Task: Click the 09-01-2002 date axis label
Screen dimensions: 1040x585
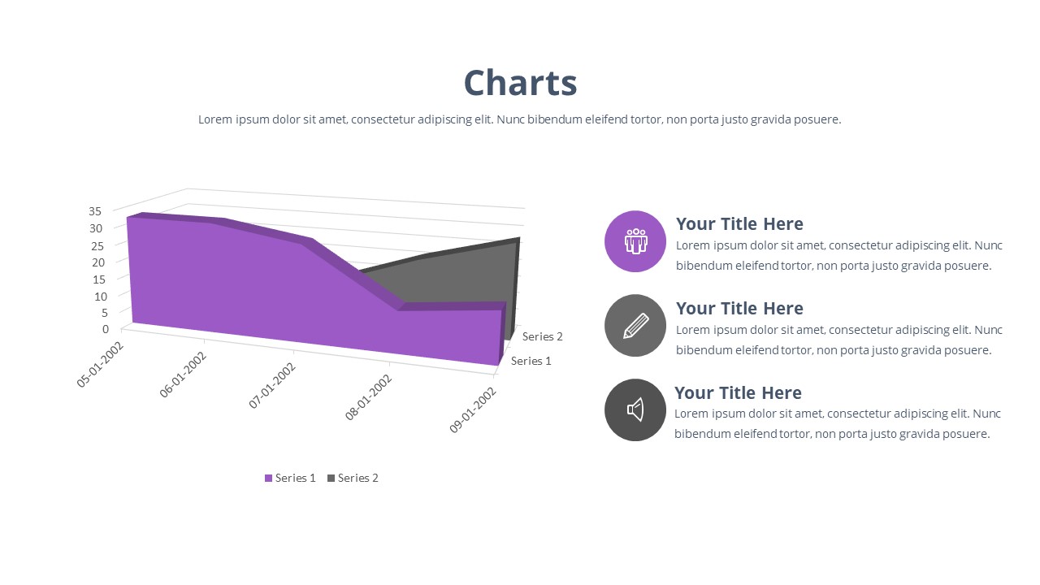Action: click(x=473, y=410)
